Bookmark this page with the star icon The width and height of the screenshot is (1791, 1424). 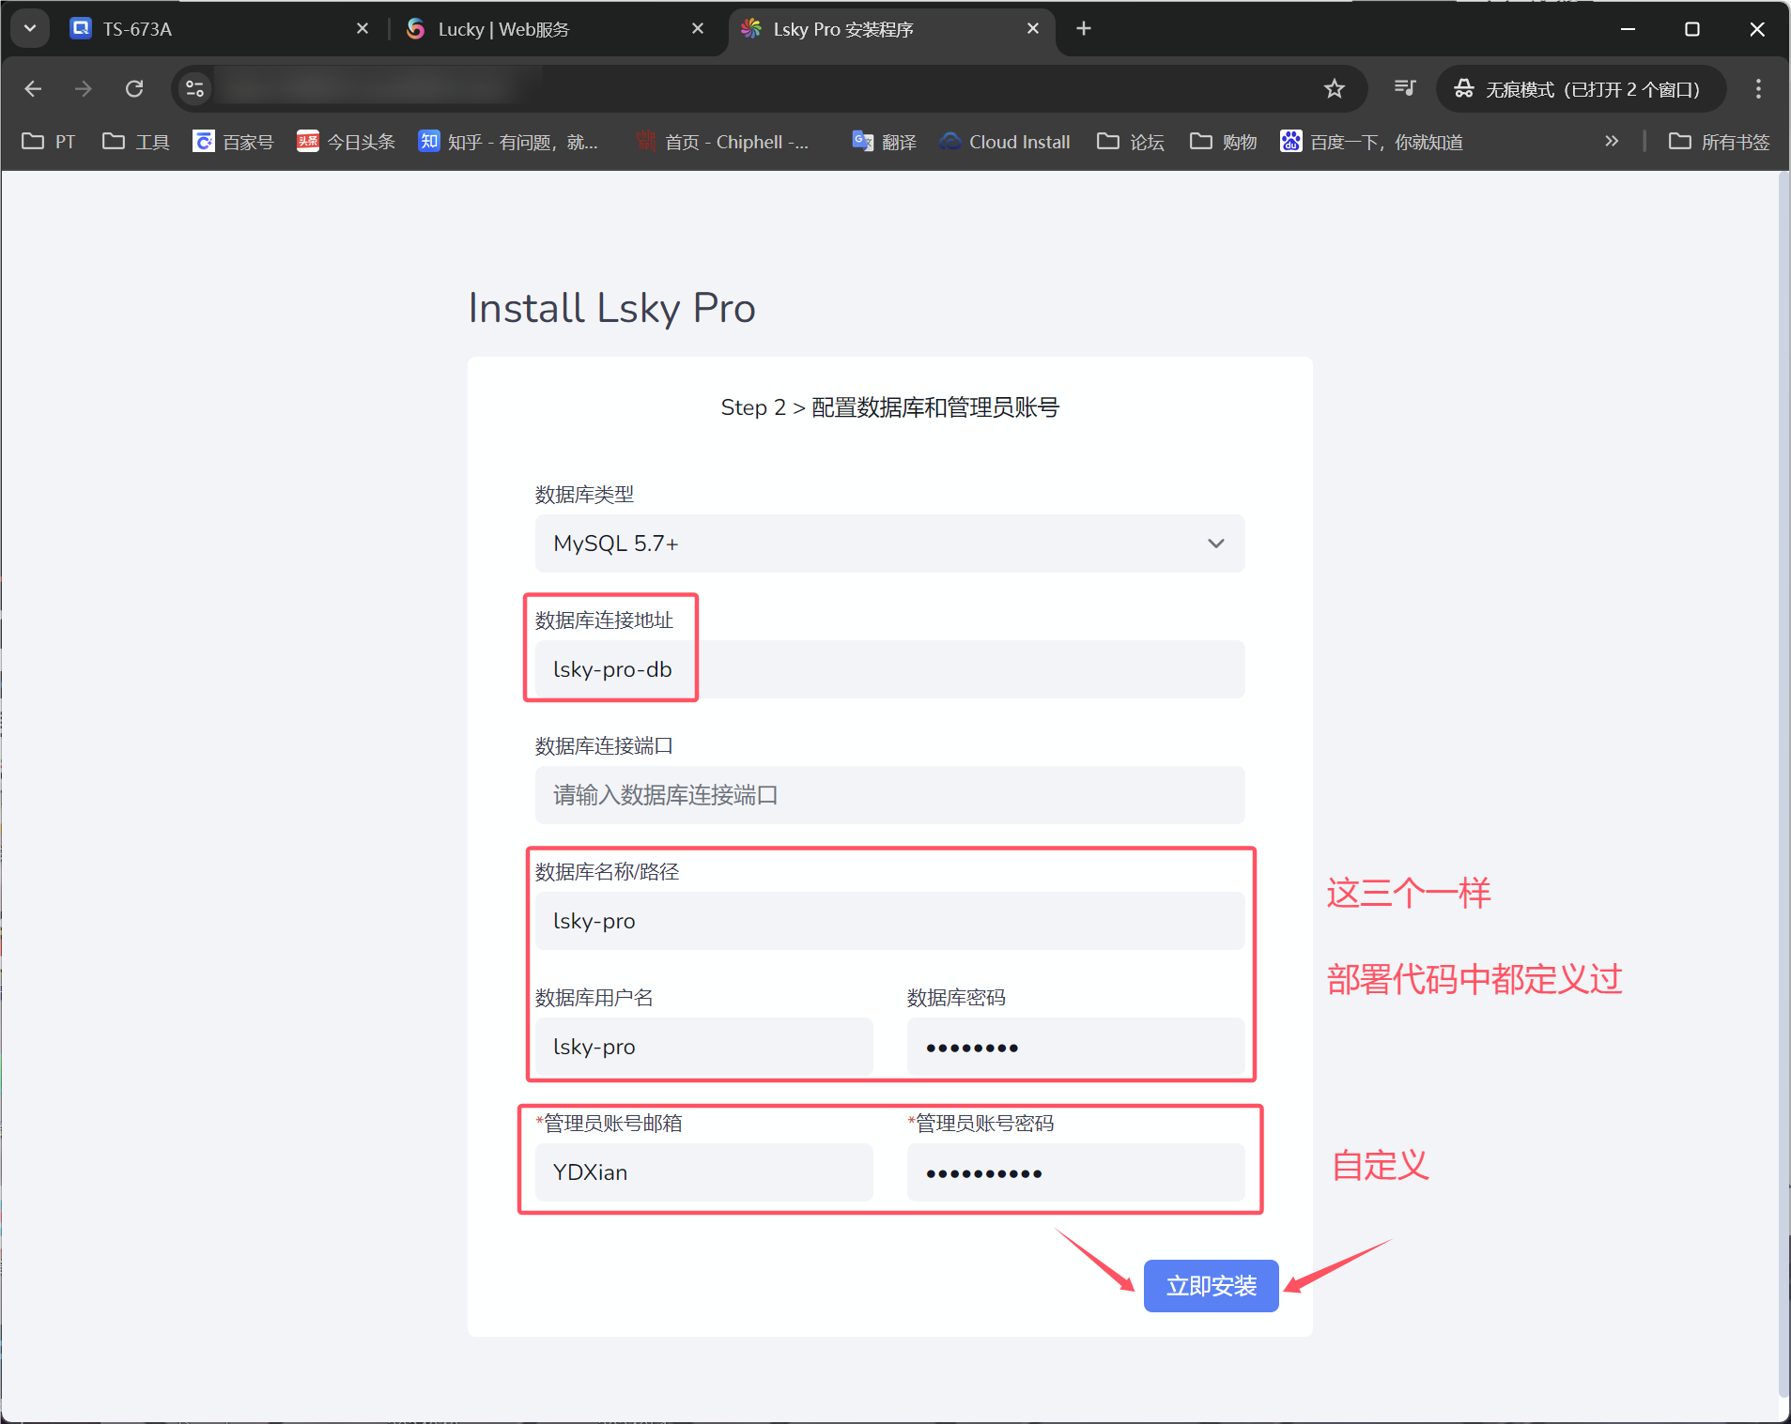click(x=1334, y=88)
